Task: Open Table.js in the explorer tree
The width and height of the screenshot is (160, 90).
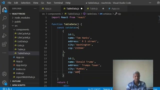Action: 21,49
